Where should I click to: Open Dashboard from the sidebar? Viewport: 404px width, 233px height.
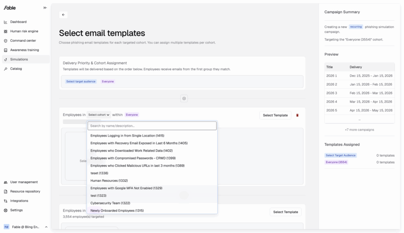click(x=18, y=22)
